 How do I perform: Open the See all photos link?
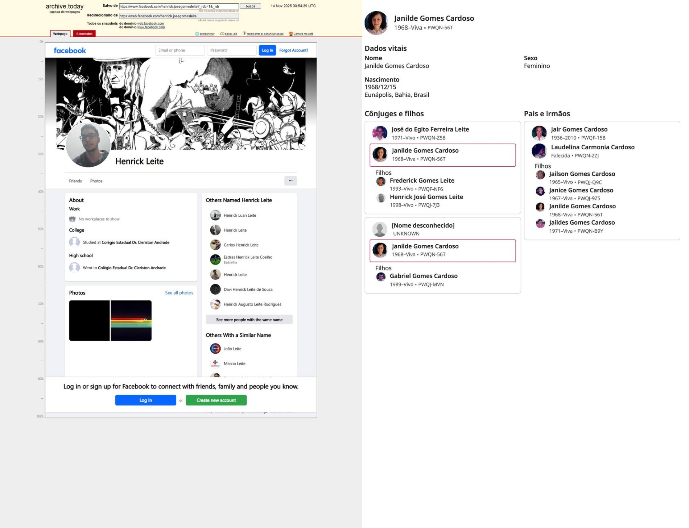[179, 293]
